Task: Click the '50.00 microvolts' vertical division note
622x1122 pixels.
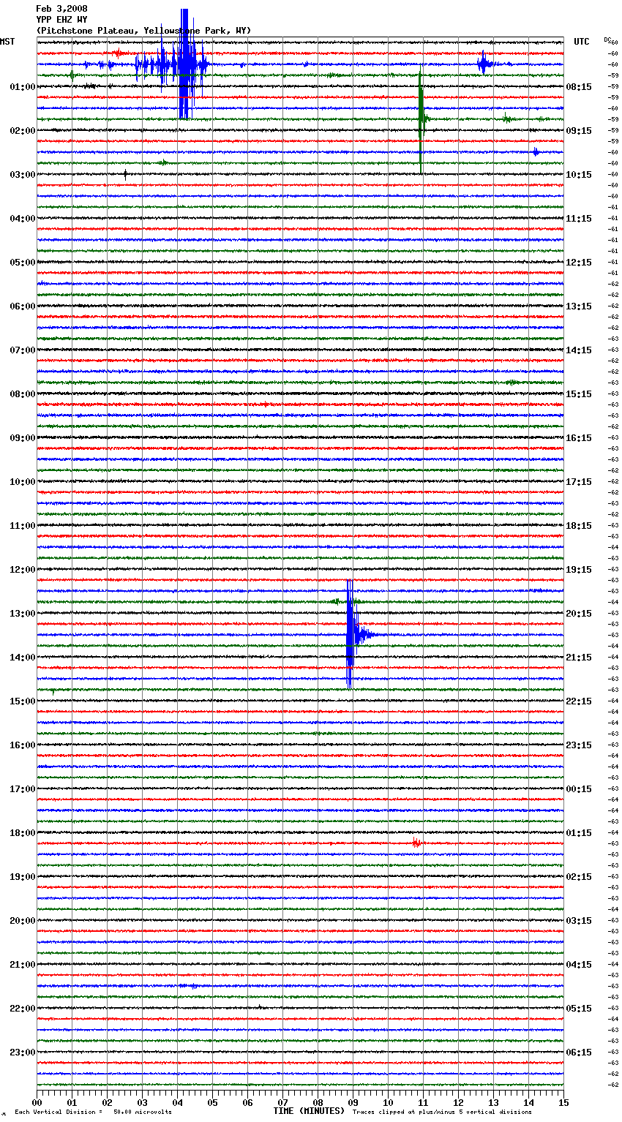Action: tap(143, 1112)
